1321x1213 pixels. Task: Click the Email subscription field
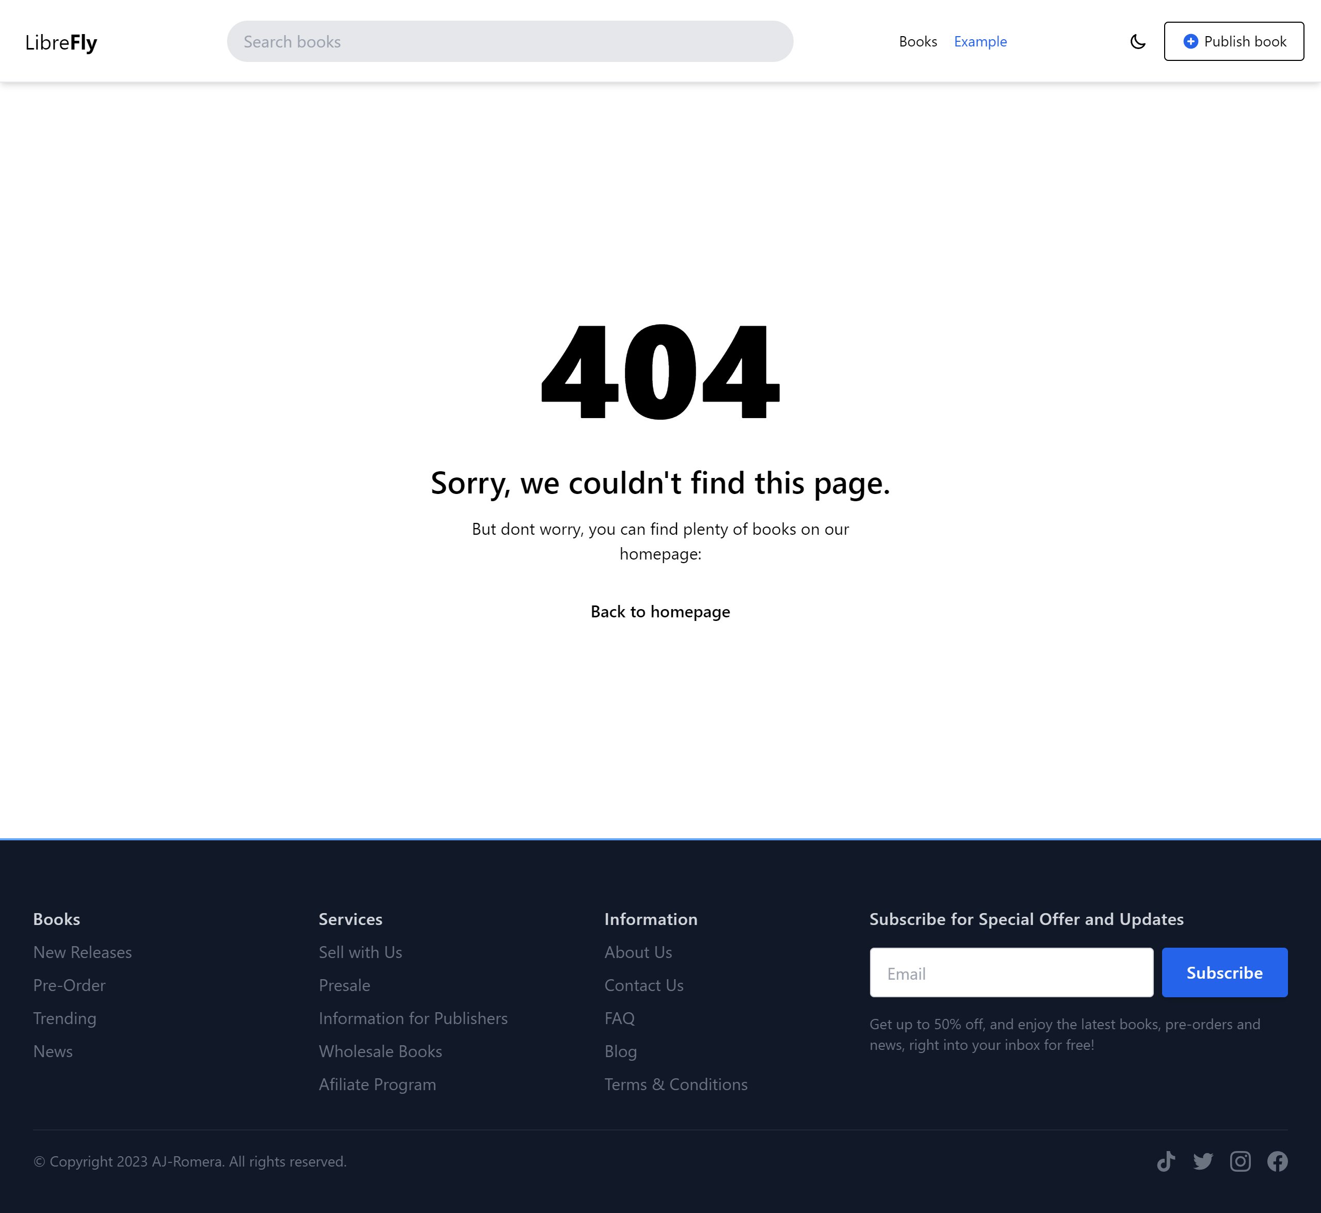coord(1010,972)
